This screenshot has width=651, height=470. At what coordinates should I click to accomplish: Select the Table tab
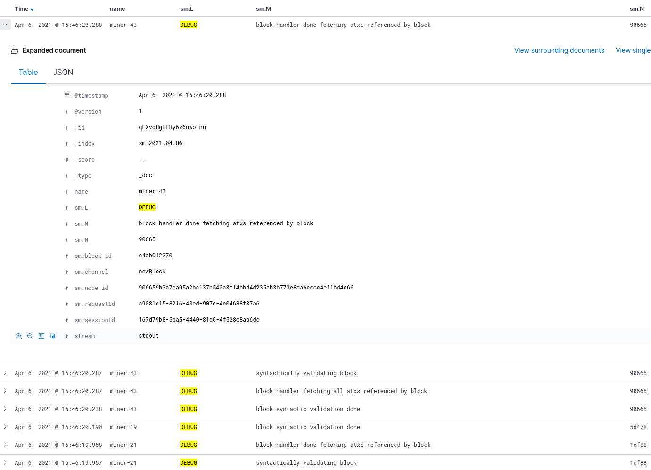click(x=28, y=72)
